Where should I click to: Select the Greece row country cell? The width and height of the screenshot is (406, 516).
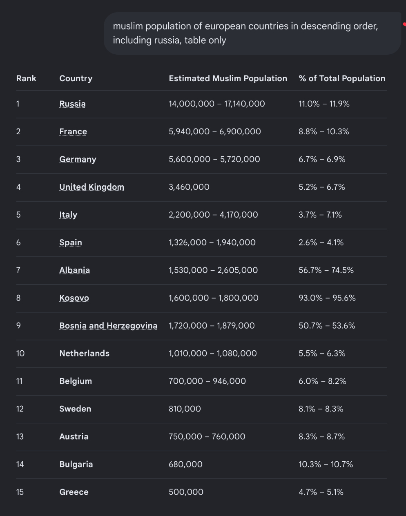click(74, 492)
